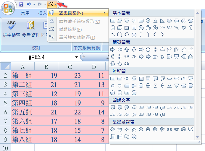205x151 pixels.
Task: Pick the heart shape
Action: coord(170,28)
